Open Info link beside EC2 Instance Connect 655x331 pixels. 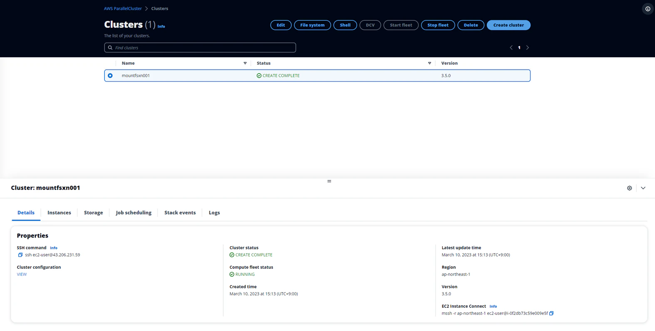point(493,306)
